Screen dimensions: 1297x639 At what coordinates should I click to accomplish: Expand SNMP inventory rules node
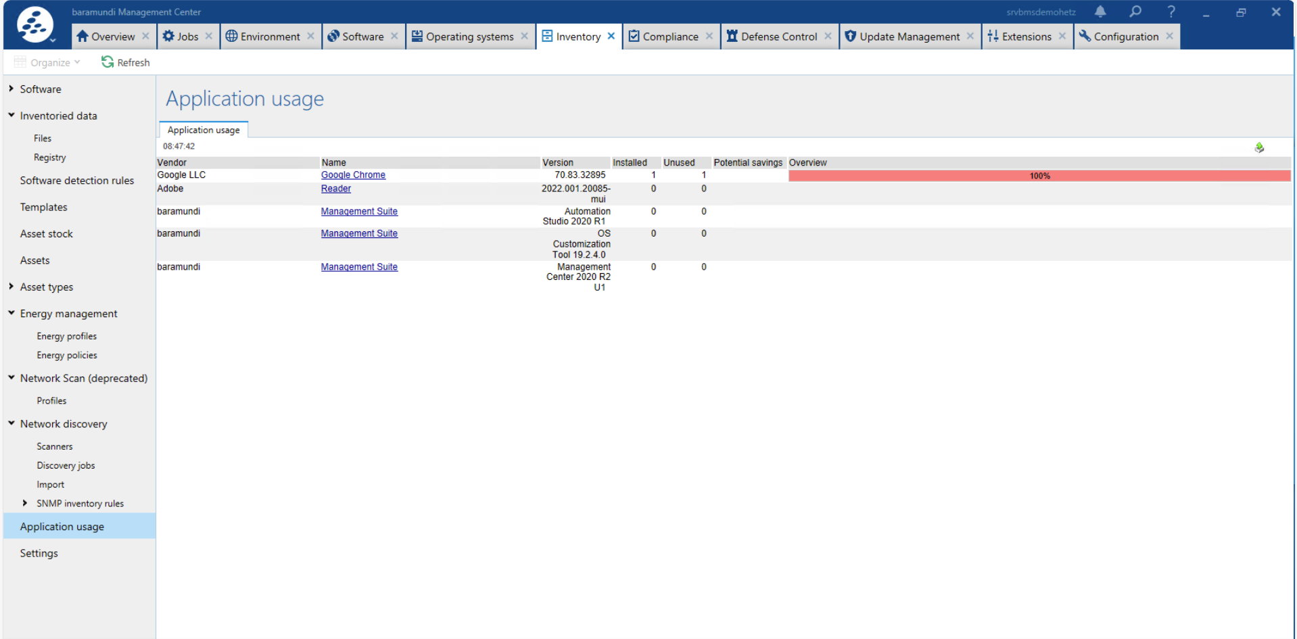25,503
